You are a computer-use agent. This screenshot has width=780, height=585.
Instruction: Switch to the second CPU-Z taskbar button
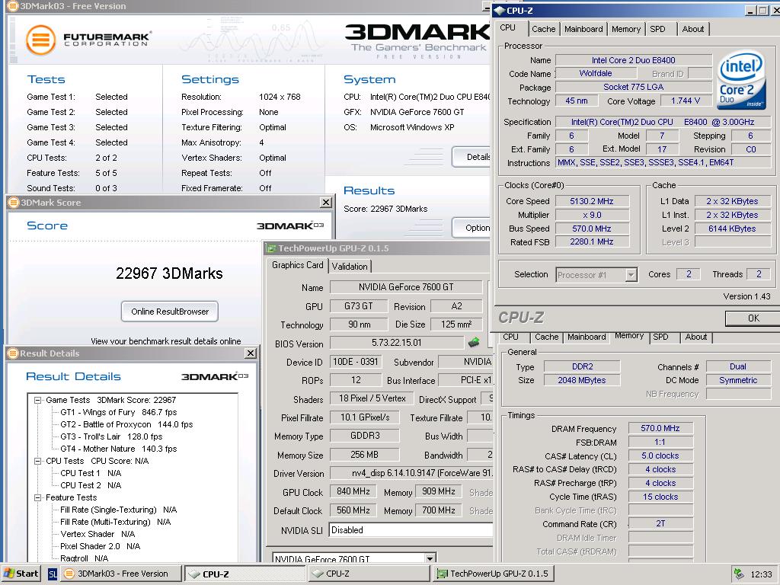369,574
